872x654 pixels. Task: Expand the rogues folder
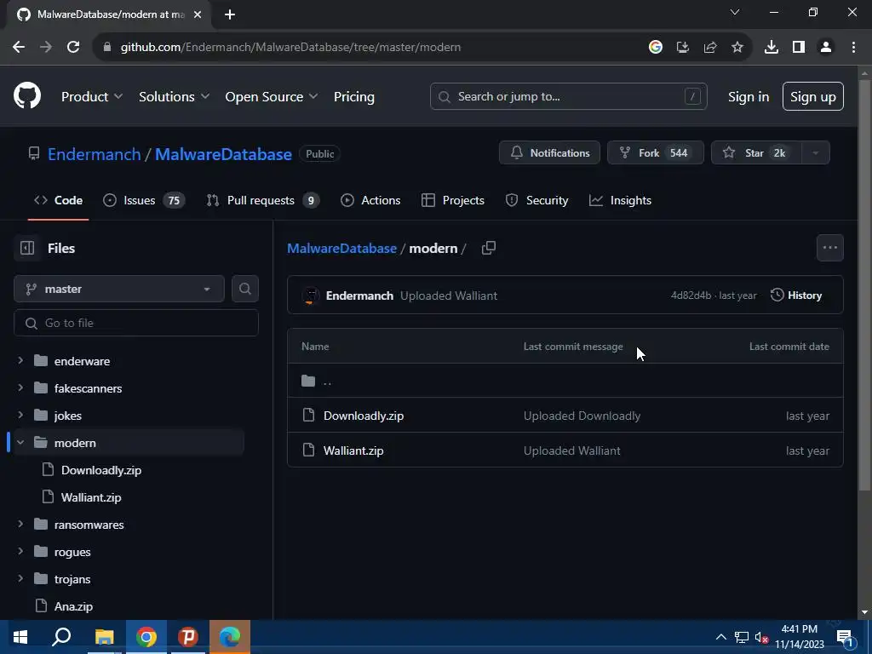pyautogui.click(x=20, y=552)
